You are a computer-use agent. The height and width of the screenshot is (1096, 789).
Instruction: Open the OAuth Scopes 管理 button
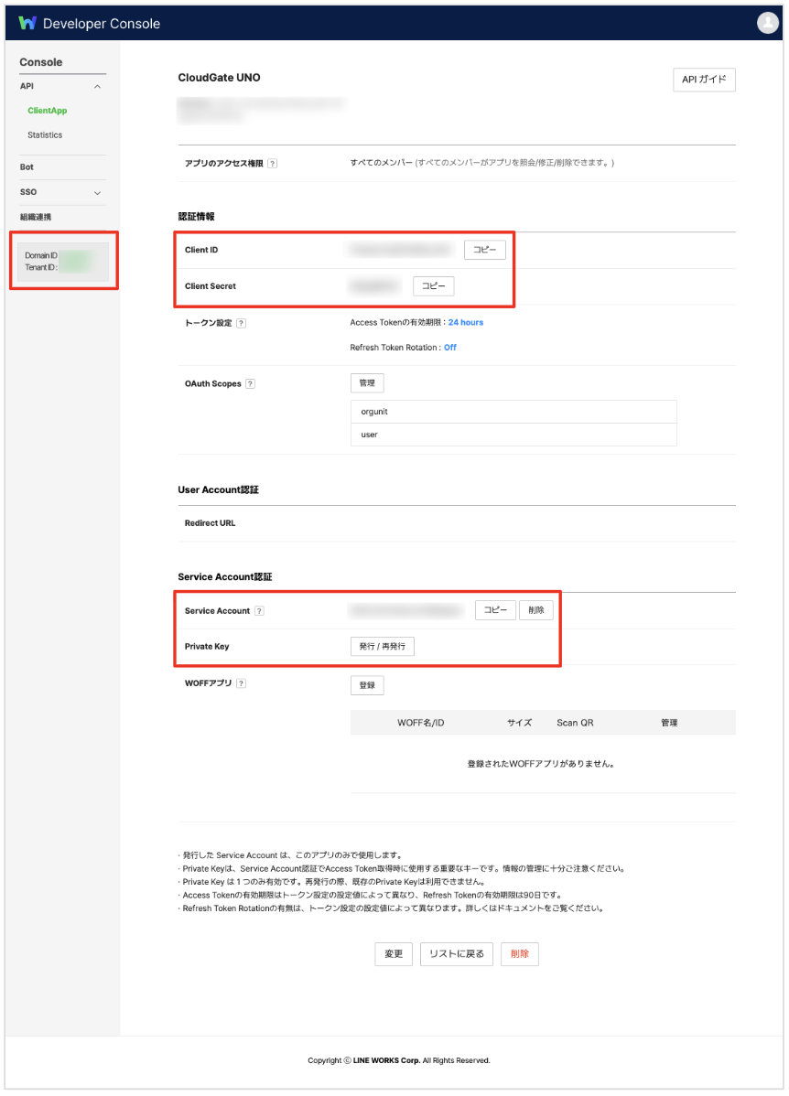coord(367,383)
